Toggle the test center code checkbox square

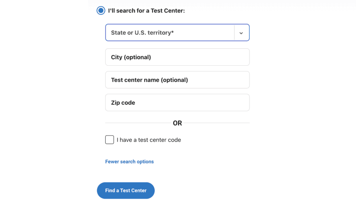coord(110,140)
